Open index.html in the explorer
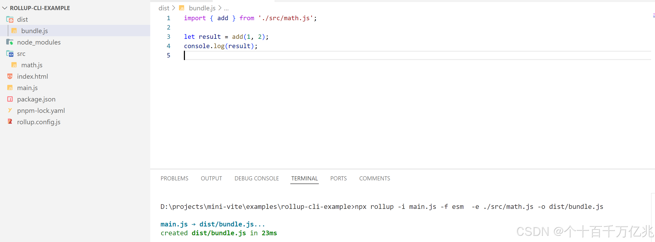 (33, 76)
